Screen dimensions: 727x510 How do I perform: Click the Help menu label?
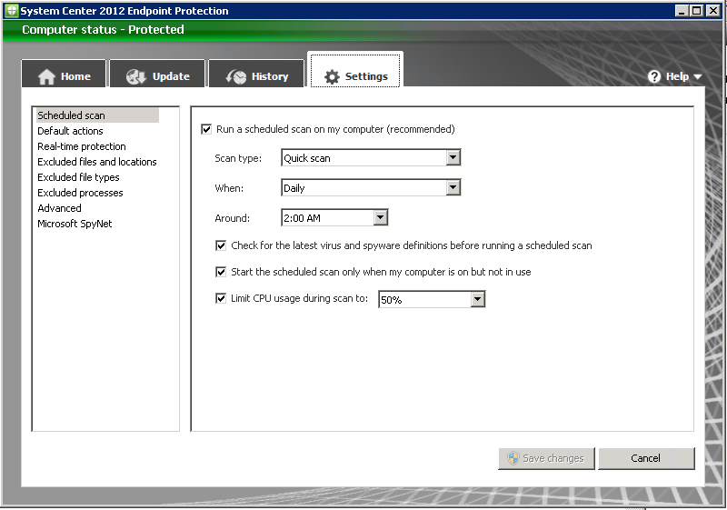tap(677, 76)
